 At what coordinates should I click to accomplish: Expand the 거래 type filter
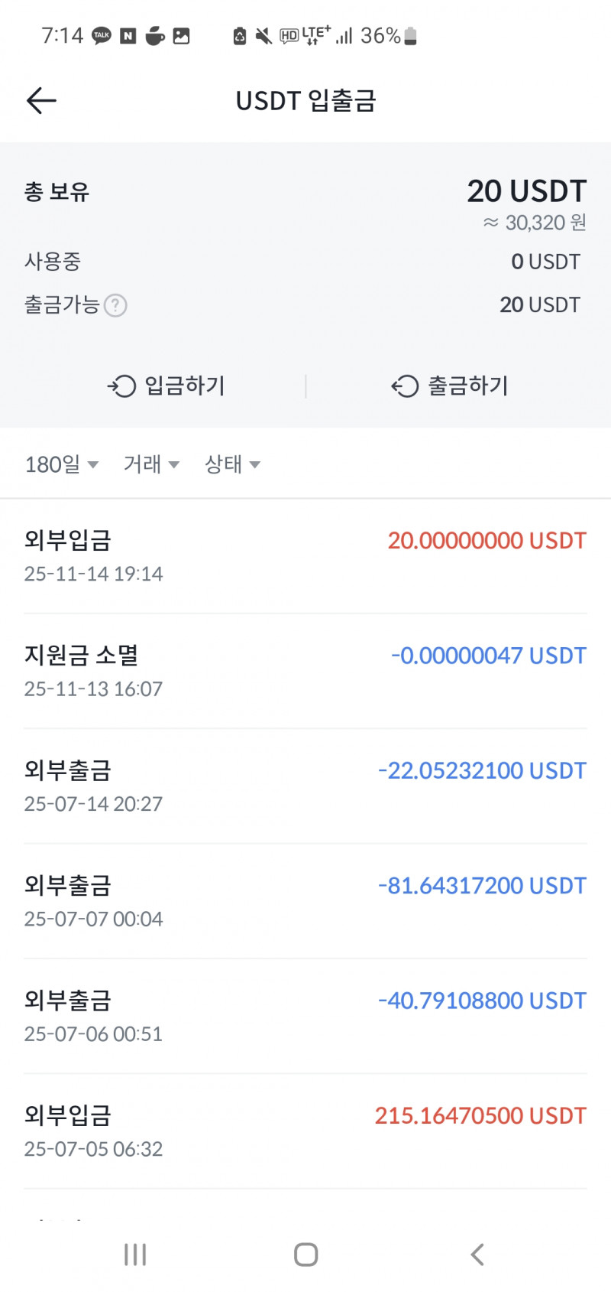click(151, 464)
